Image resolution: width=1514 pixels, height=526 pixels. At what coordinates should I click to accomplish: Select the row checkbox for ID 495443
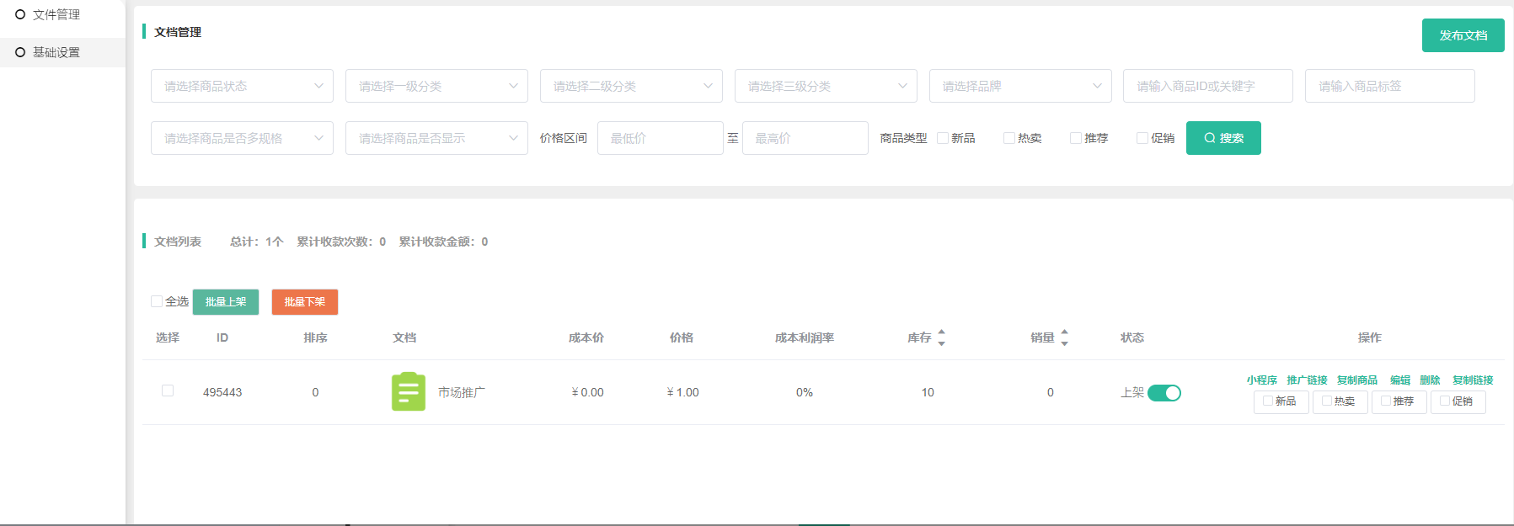click(168, 391)
